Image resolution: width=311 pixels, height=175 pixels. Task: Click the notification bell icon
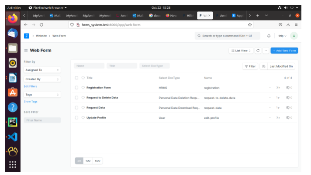point(269,36)
